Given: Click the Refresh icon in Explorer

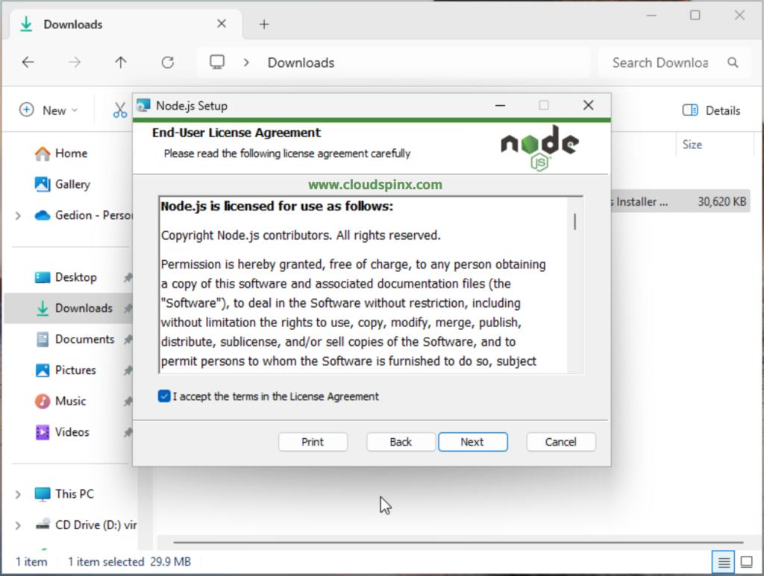Looking at the screenshot, I should click(x=168, y=63).
